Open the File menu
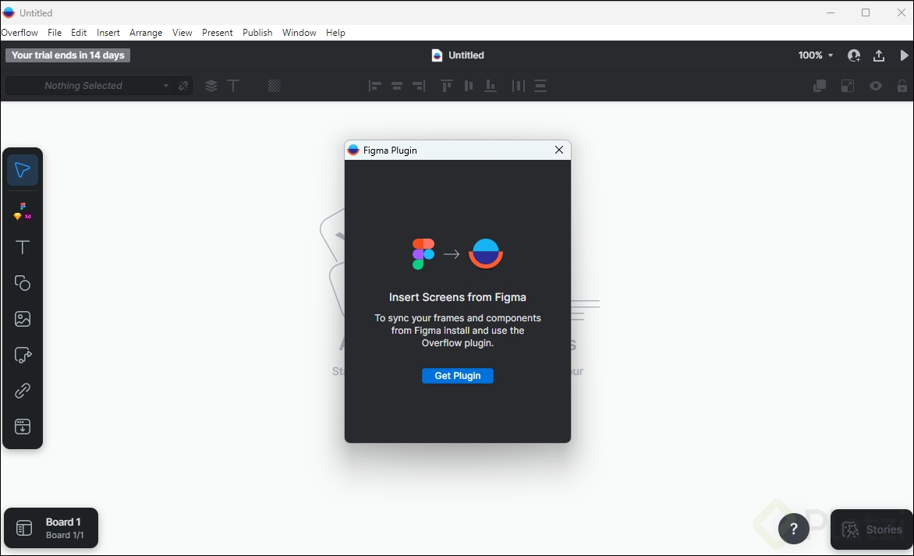914x556 pixels. coord(55,33)
